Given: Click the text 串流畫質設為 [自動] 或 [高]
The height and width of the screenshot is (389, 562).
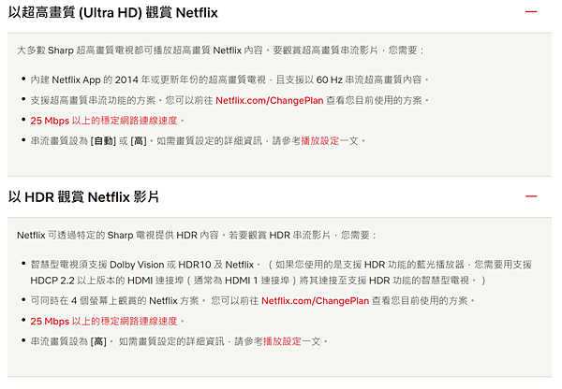Looking at the screenshot, I should [x=89, y=141].
